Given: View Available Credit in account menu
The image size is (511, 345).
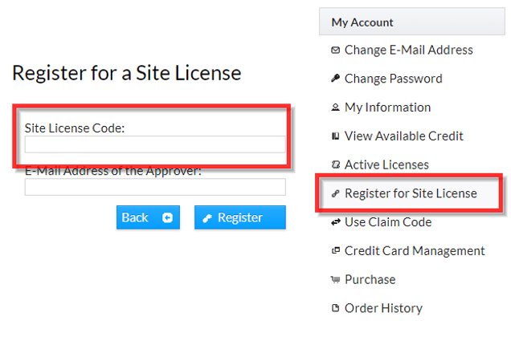Looking at the screenshot, I should 403,136.
